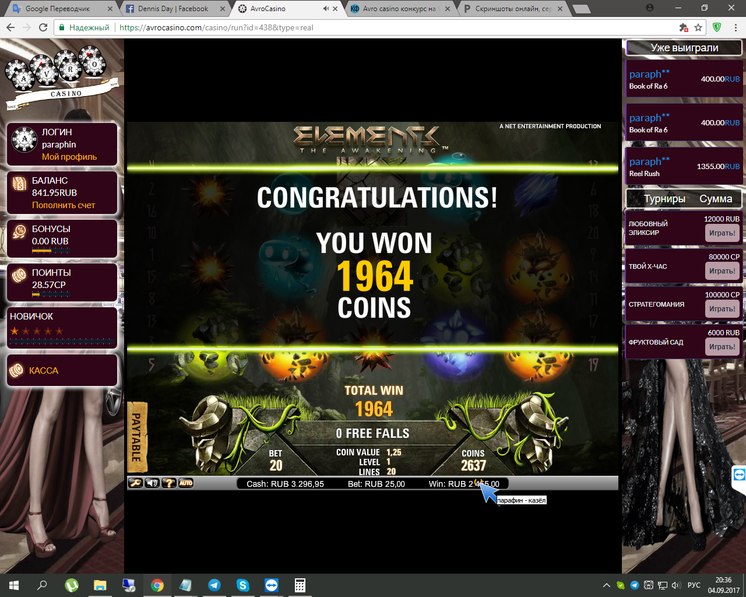Image resolution: width=746 pixels, height=597 pixels.
Task: Focus the address bar URL
Action: [216, 27]
